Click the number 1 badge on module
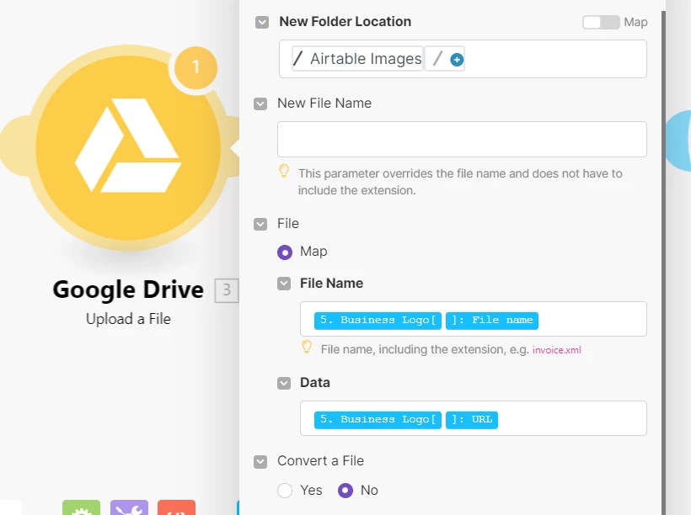Screen dimensions: 691x515 [x=196, y=67]
